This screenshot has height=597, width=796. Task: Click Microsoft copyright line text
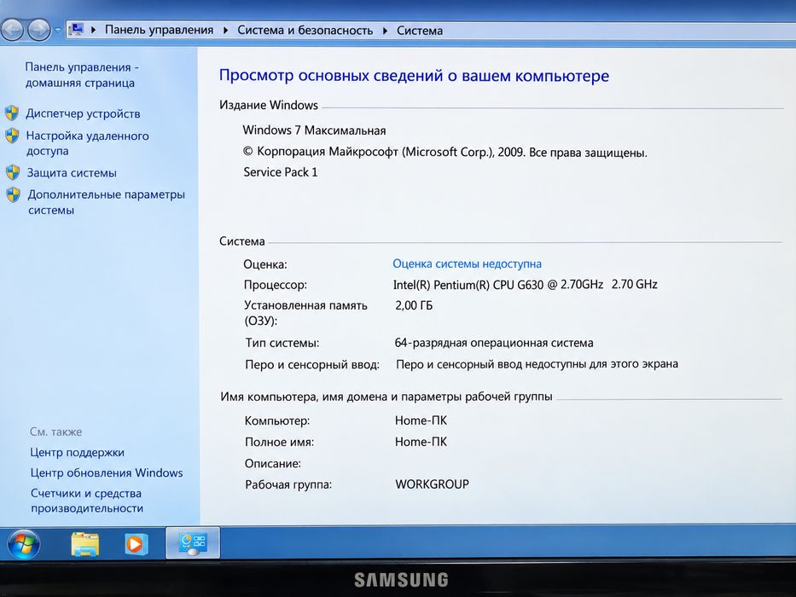click(x=444, y=152)
